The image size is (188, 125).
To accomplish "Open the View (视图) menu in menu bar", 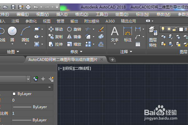I will click(42, 14).
